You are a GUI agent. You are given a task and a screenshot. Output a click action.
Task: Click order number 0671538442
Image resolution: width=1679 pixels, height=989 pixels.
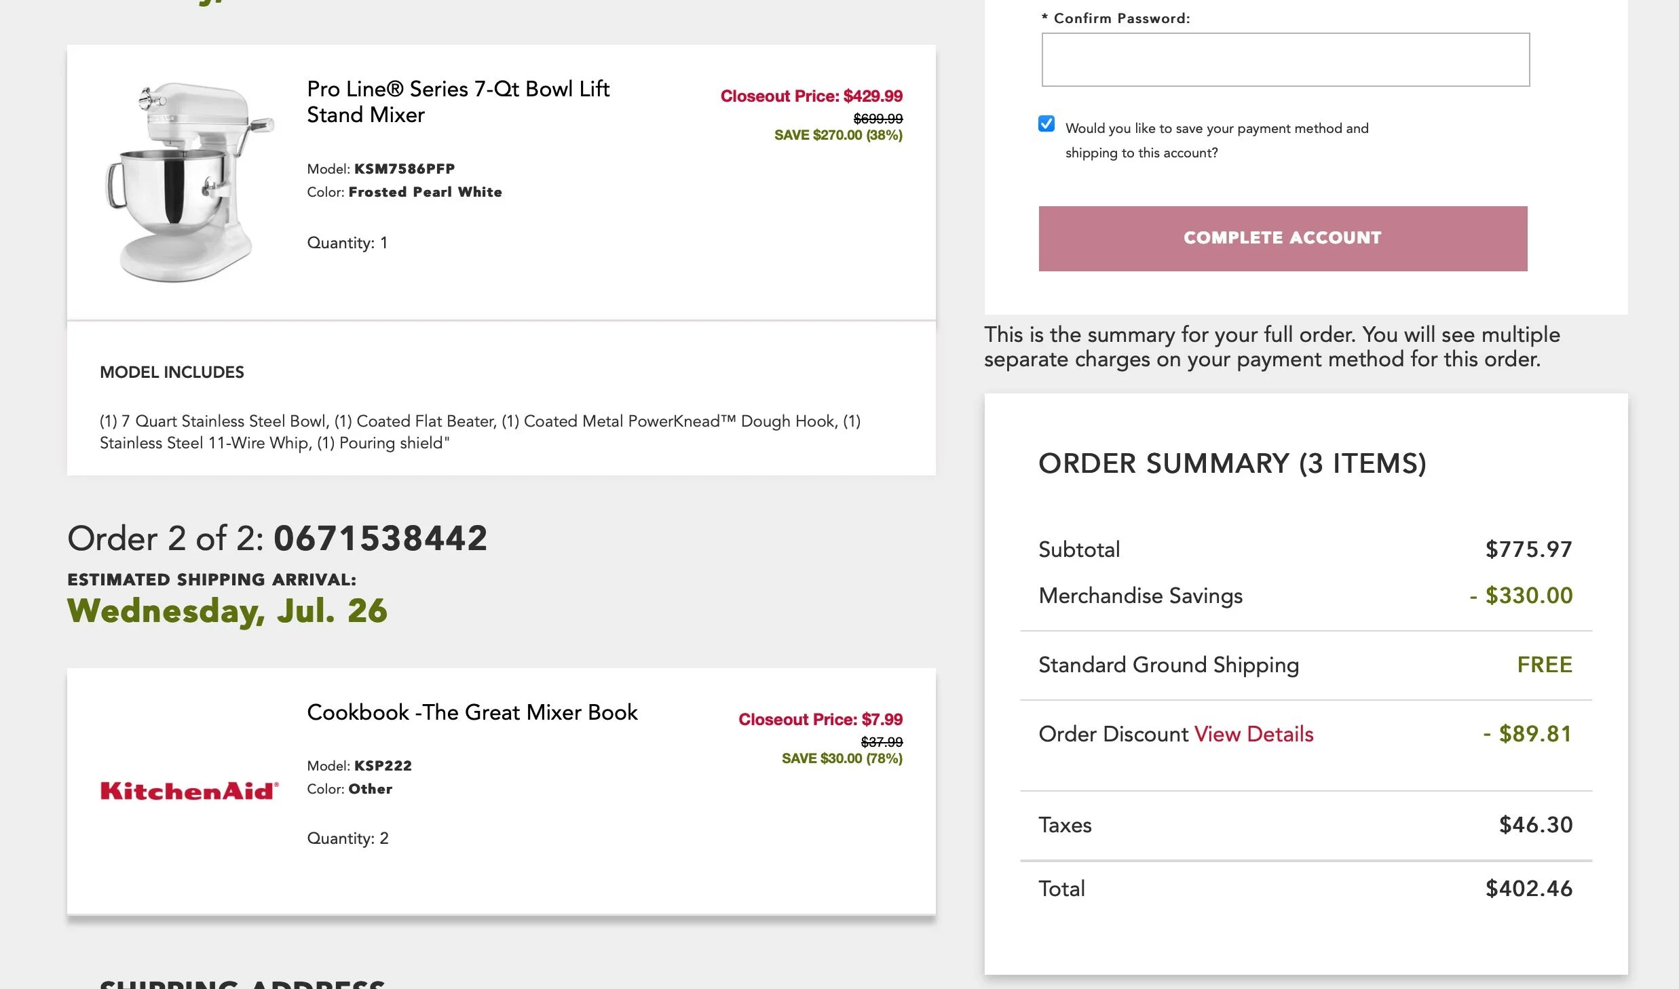380,539
